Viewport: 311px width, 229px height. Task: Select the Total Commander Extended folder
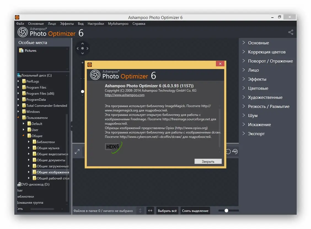click(45, 105)
